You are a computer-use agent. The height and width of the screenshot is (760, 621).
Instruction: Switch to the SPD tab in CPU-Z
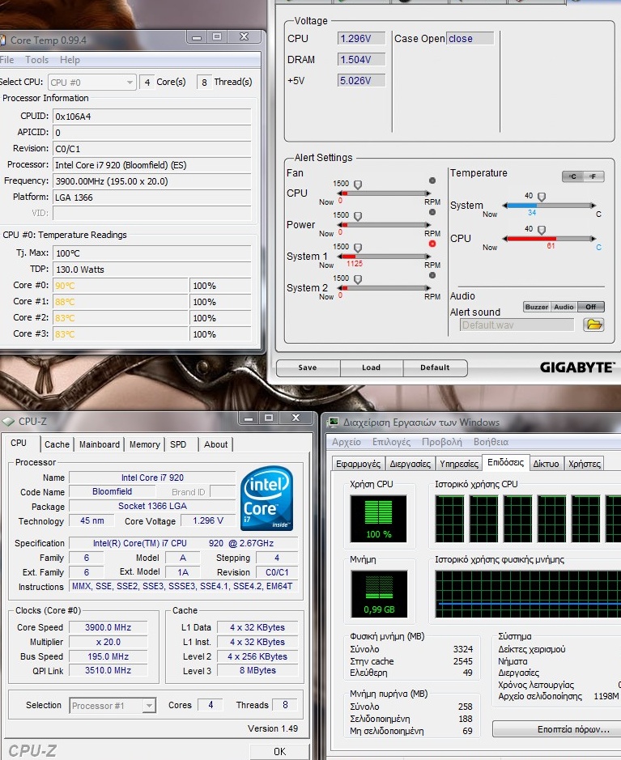point(178,444)
